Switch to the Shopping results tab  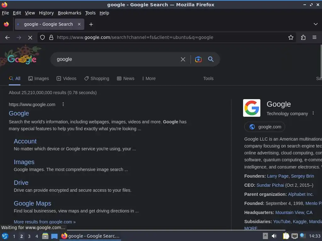pyautogui.click(x=97, y=78)
